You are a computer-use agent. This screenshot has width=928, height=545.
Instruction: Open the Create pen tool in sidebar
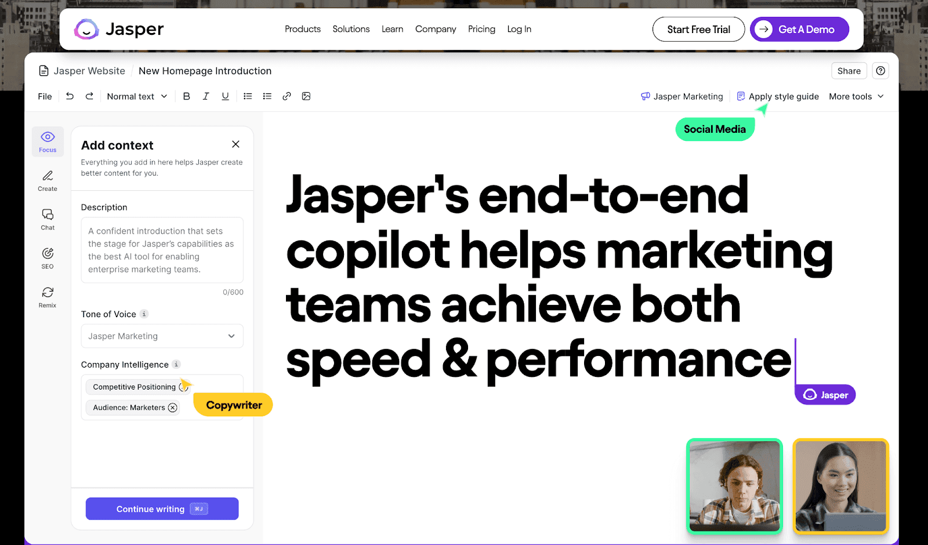click(x=48, y=180)
